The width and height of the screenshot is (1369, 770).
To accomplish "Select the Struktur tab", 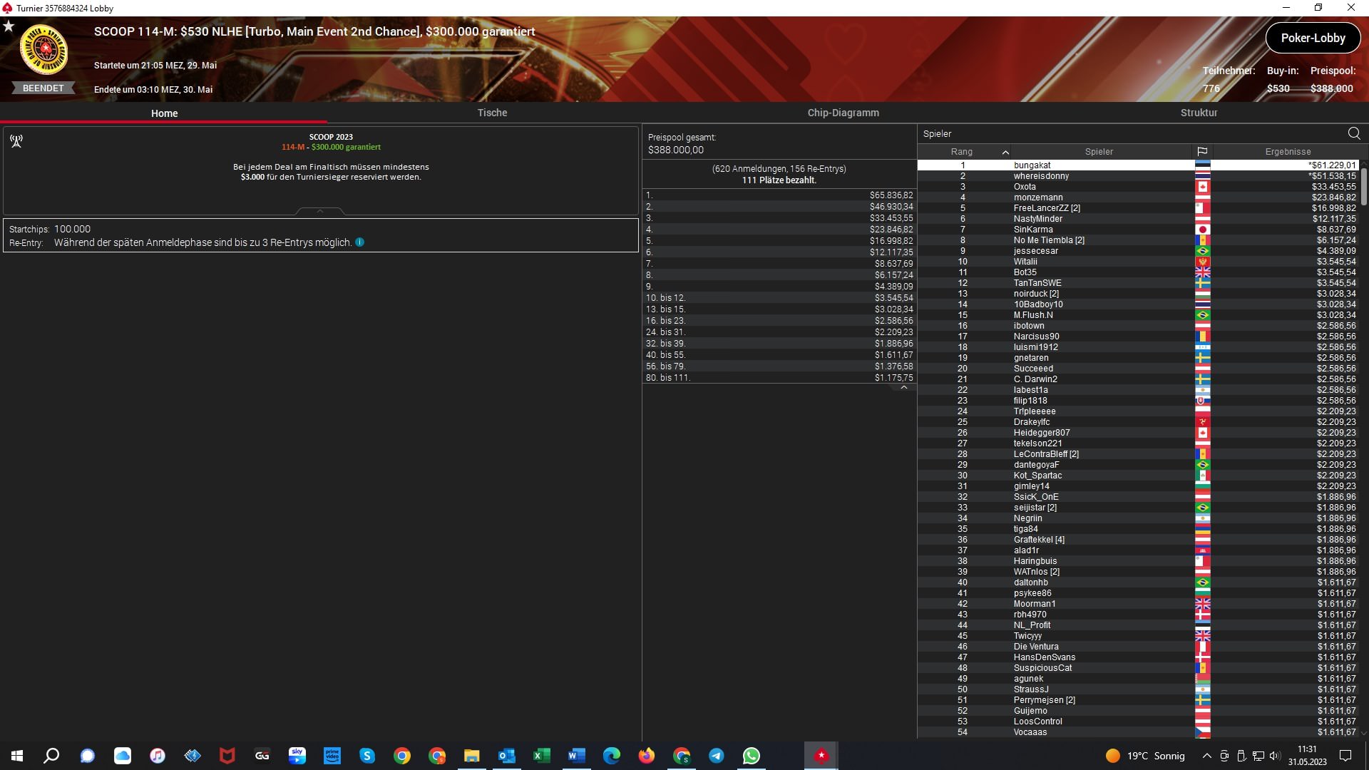I will (1199, 113).
